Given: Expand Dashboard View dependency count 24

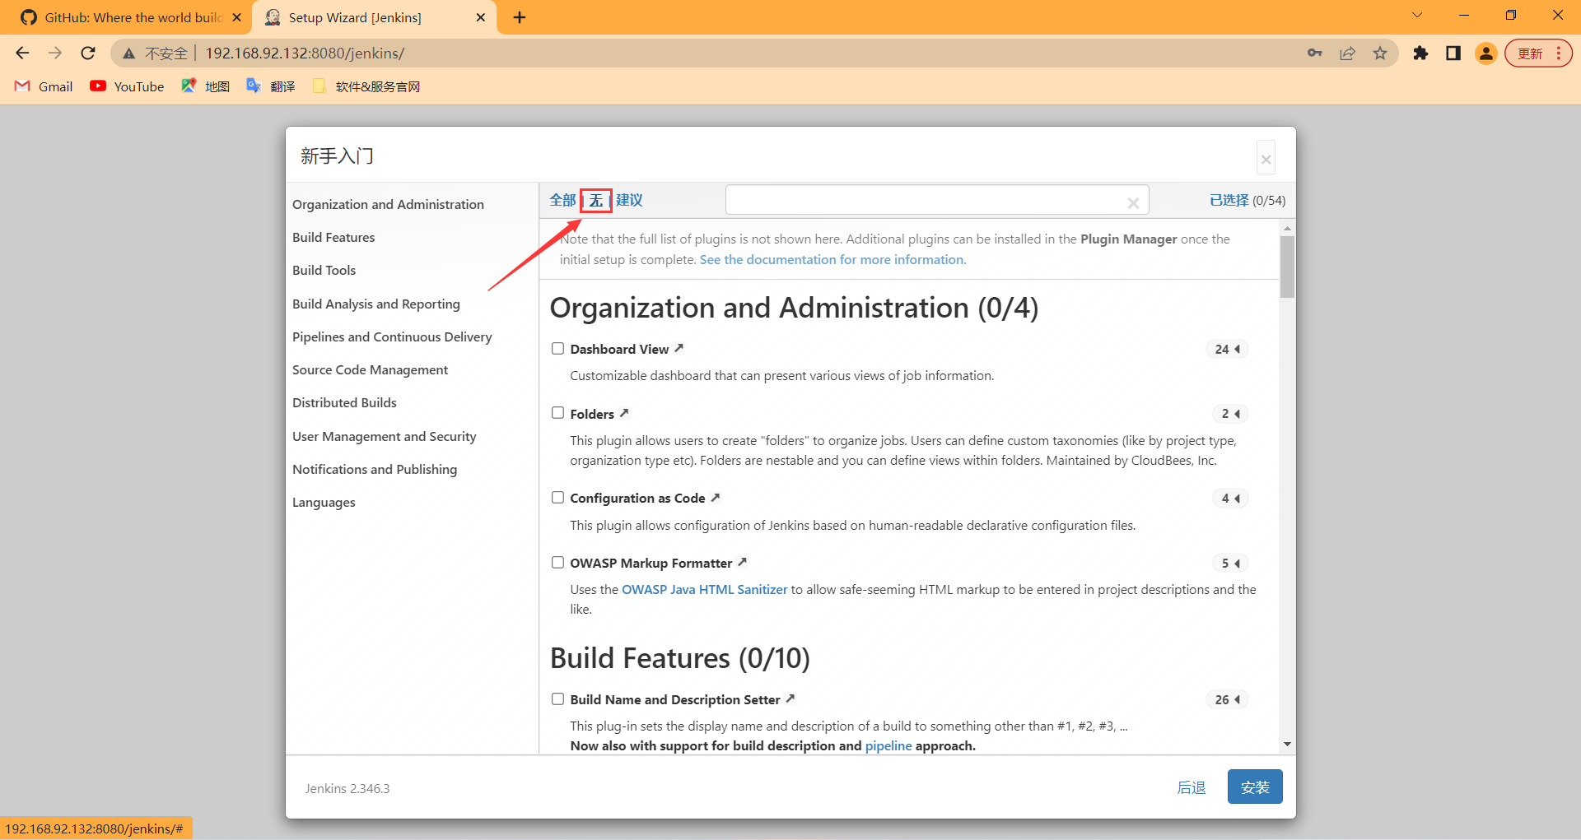Looking at the screenshot, I should pyautogui.click(x=1227, y=350).
